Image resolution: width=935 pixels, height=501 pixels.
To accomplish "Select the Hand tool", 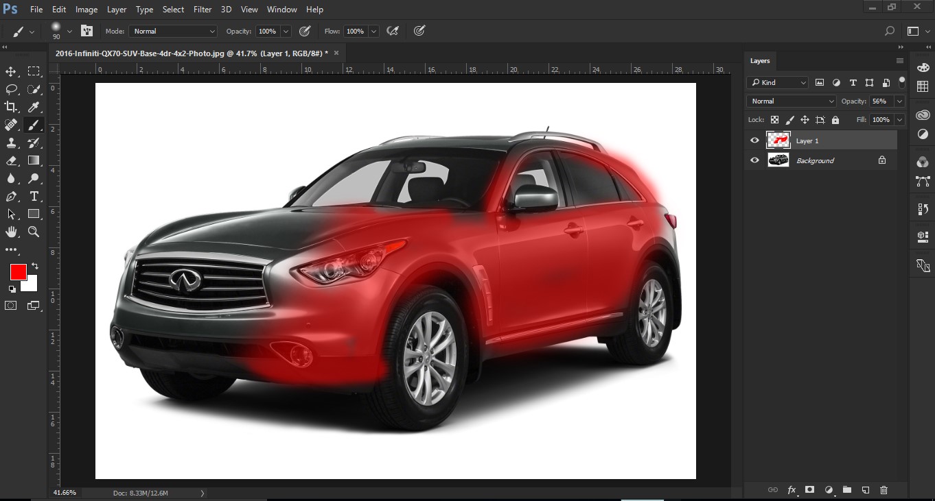I will click(11, 232).
